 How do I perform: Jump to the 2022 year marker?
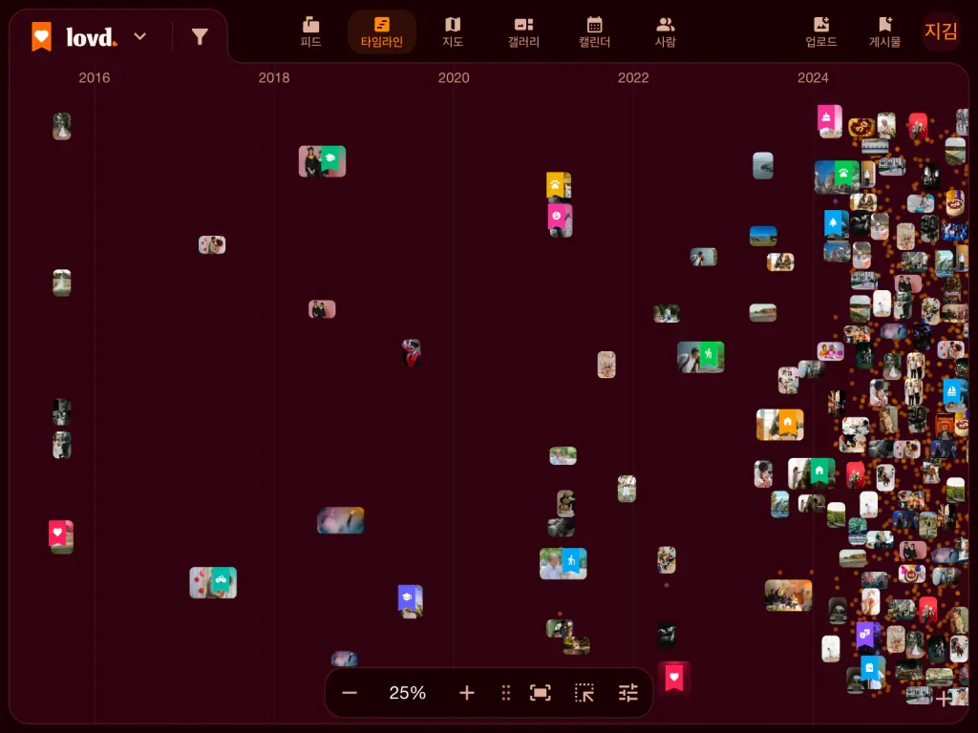(x=633, y=78)
